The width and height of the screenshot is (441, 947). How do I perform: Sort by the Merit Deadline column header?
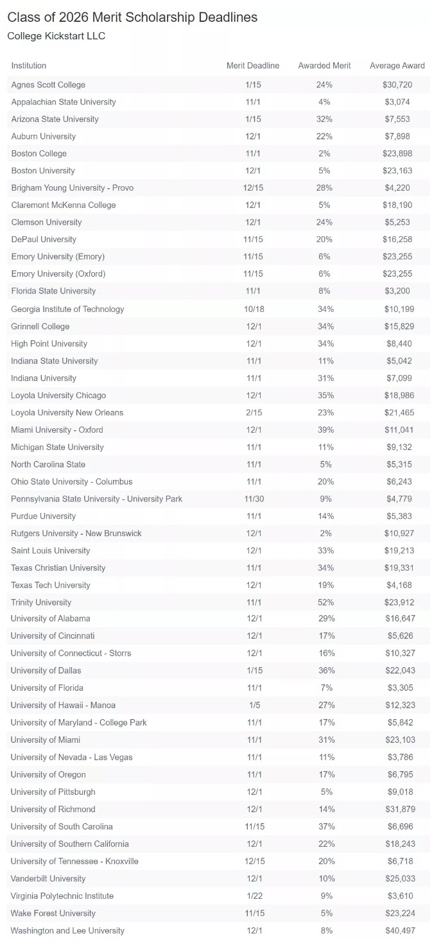click(x=253, y=65)
